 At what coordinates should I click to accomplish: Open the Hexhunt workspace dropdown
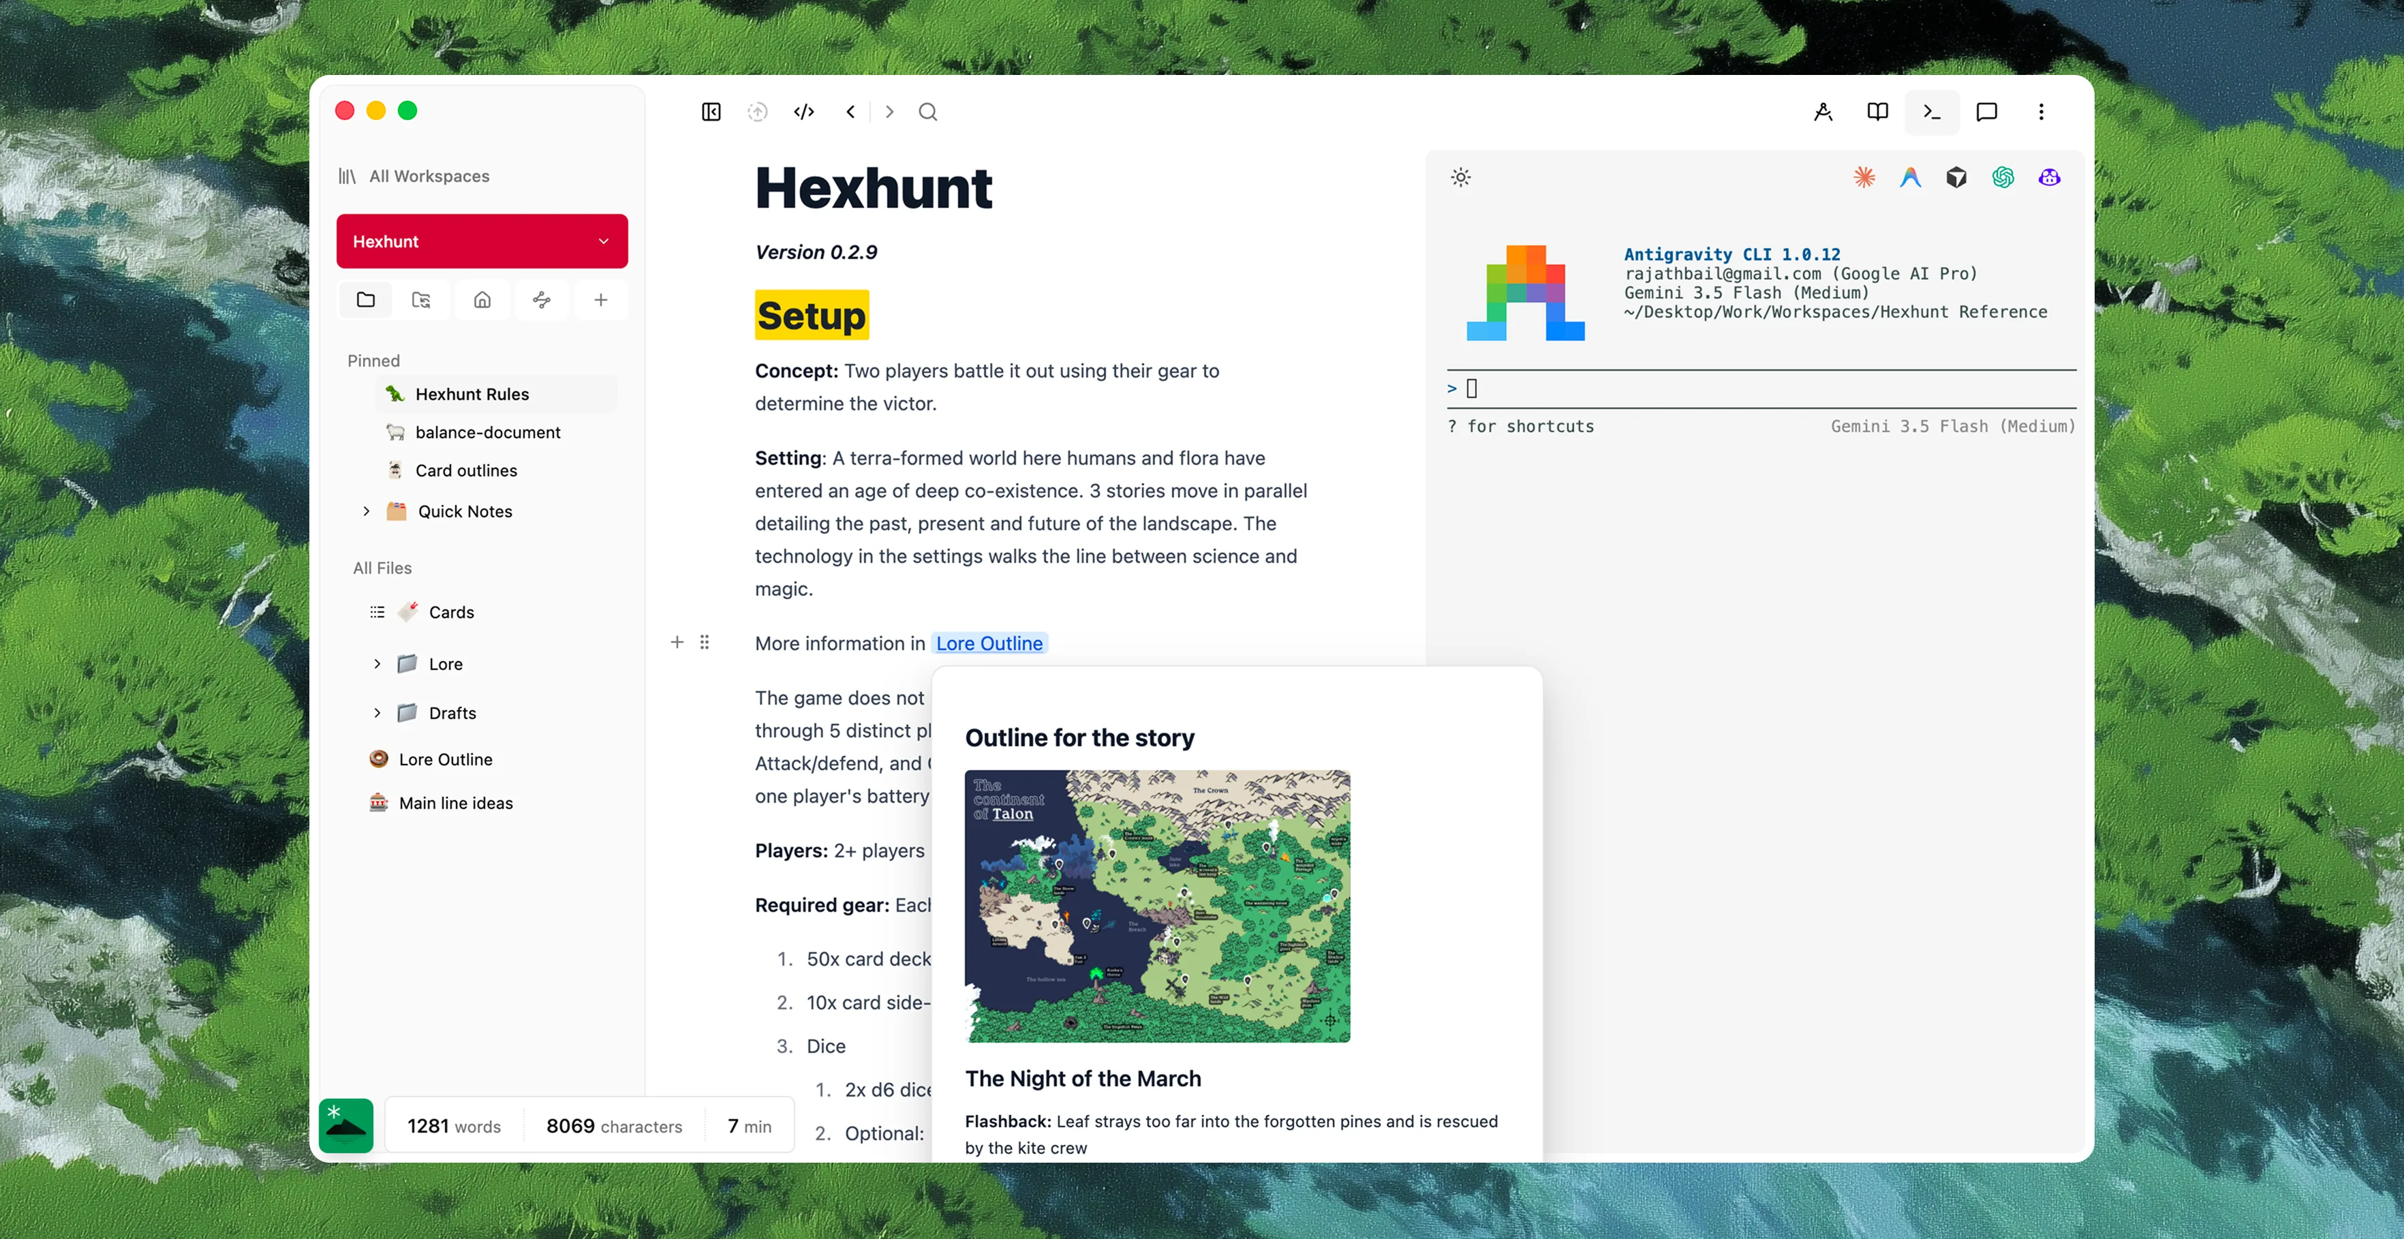point(482,241)
